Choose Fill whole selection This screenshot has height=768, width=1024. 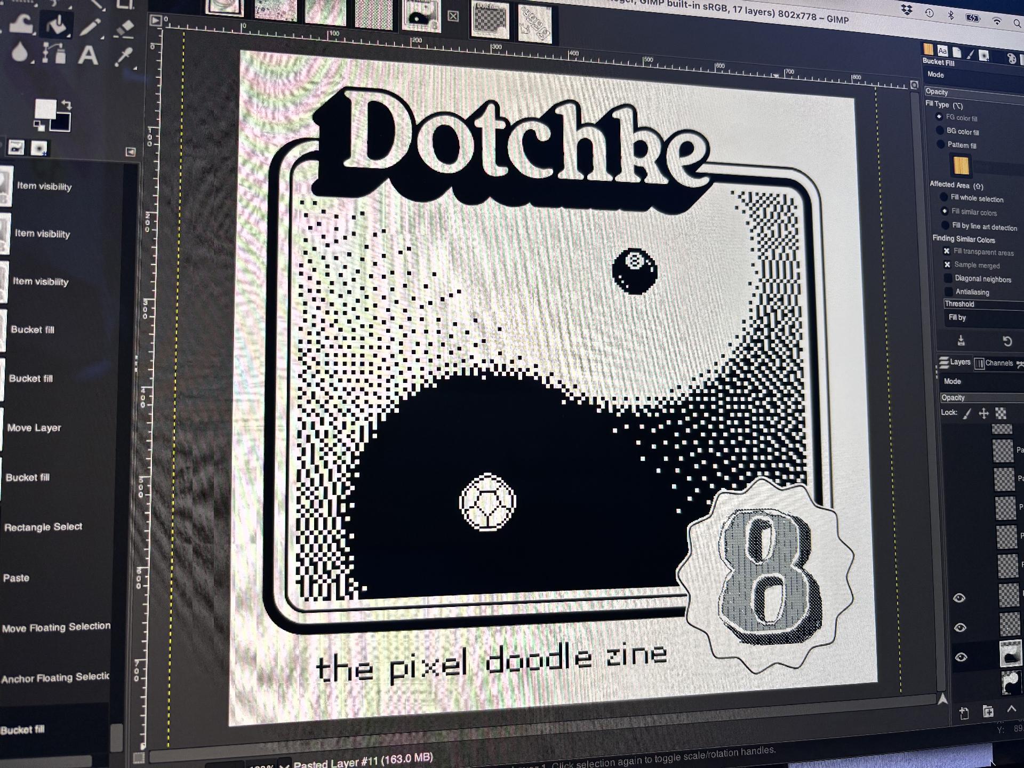[x=944, y=198]
